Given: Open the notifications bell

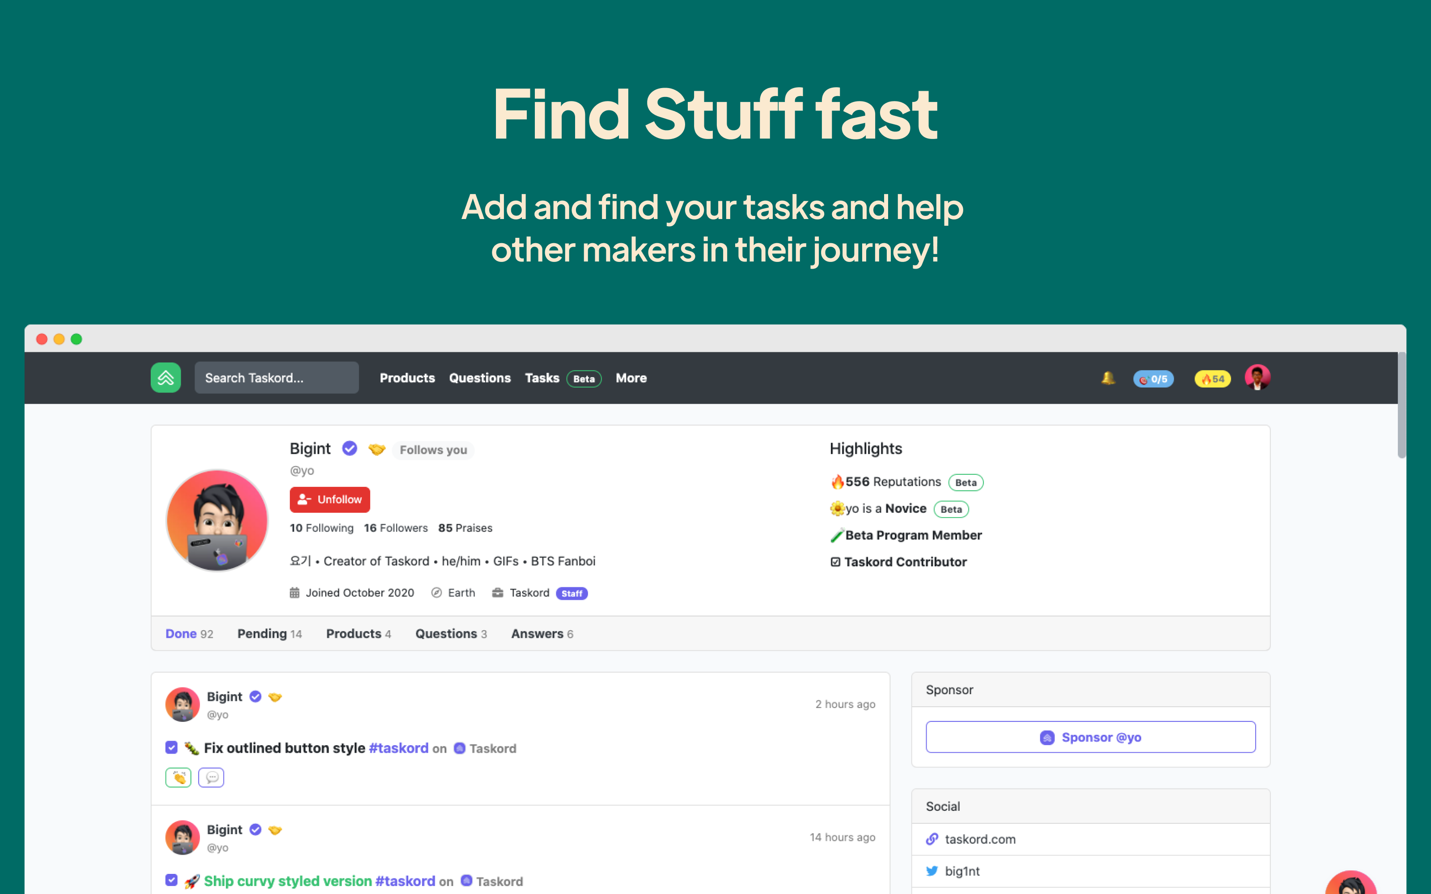Looking at the screenshot, I should click(x=1108, y=378).
